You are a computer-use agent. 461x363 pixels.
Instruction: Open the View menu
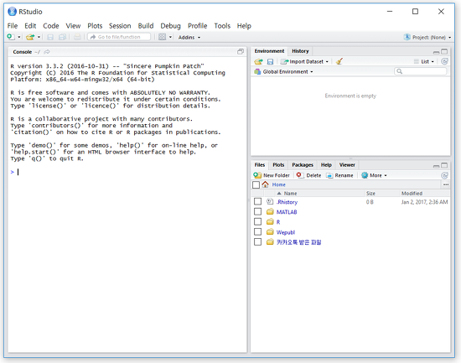tap(73, 26)
